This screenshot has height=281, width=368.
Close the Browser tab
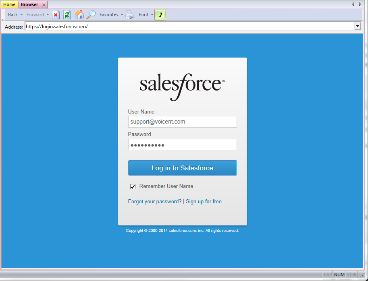coord(44,5)
